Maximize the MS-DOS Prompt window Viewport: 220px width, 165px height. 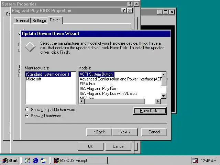click(165, 12)
